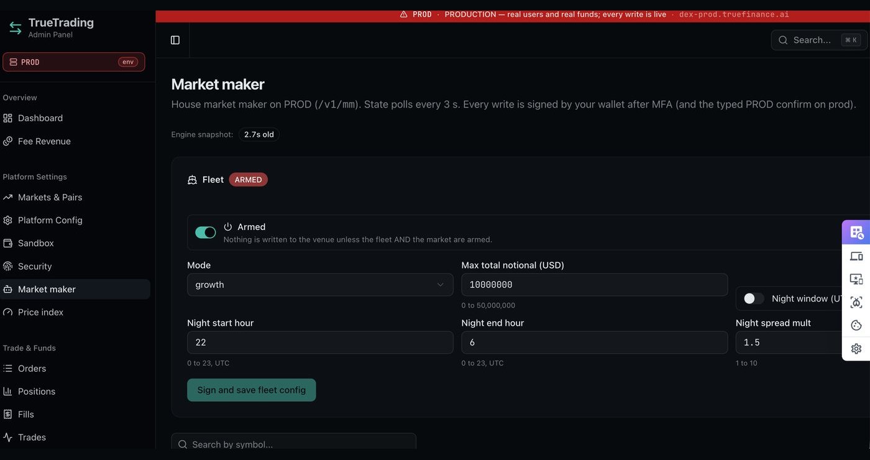Click the dex-prod.truefinance.ai banner text
Screen dimensions: 870x460
point(734,14)
